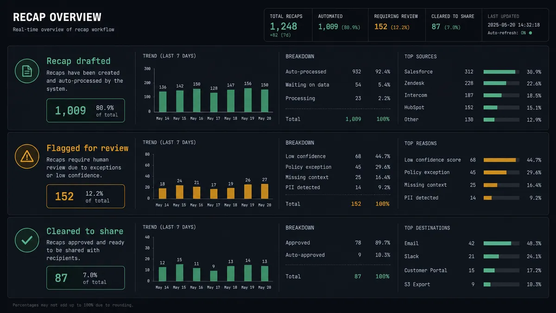Click the Slack destination progress bar
Screen dimensions: 556x313
501,256
